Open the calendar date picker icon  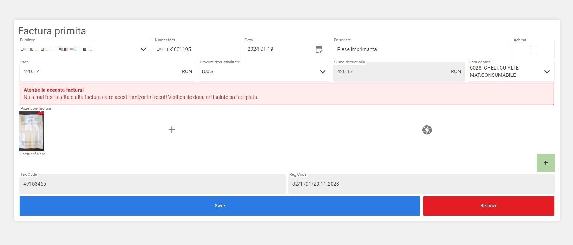319,50
